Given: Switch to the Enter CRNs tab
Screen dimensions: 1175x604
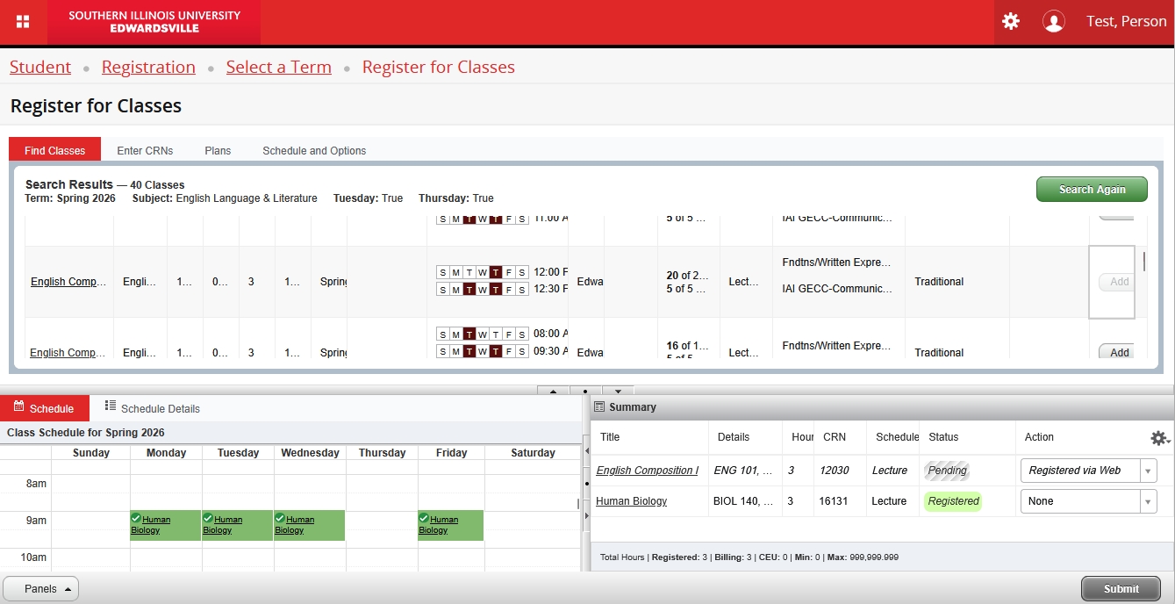Looking at the screenshot, I should click(145, 151).
